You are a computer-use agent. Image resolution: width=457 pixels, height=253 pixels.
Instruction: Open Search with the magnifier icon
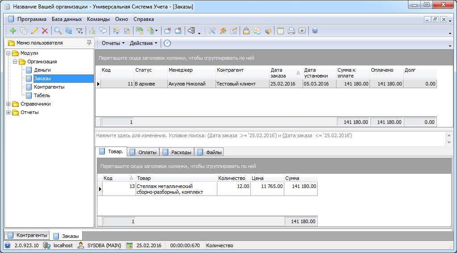click(x=58, y=31)
